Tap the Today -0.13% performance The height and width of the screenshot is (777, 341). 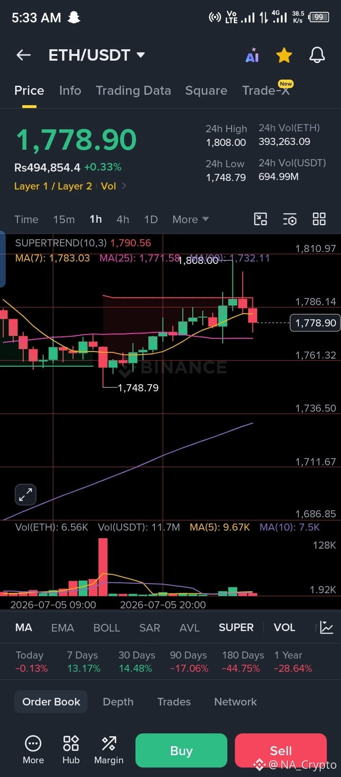pyautogui.click(x=31, y=662)
